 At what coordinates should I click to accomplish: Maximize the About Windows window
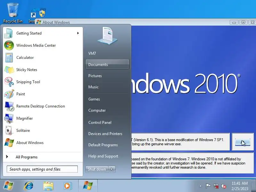pyautogui.click(x=243, y=22)
